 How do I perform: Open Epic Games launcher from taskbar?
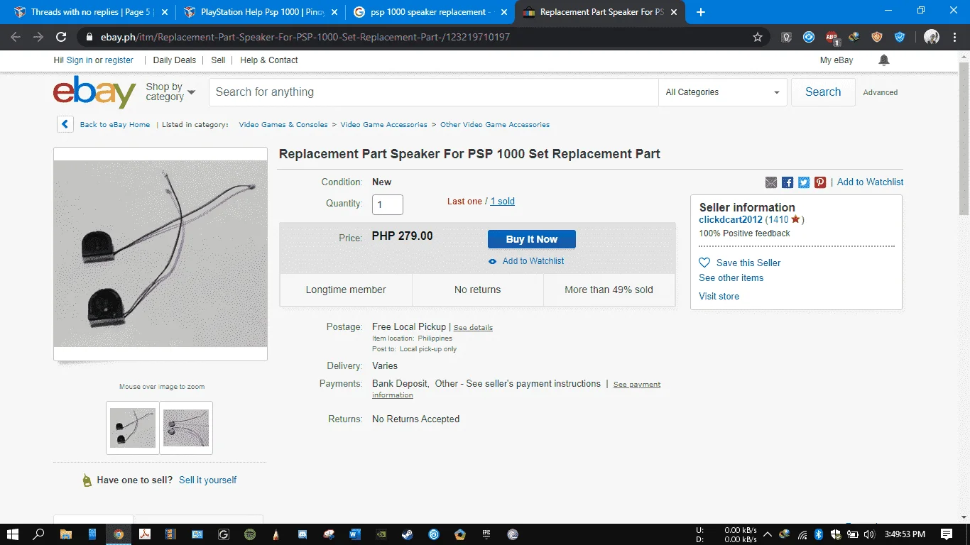pyautogui.click(x=486, y=534)
